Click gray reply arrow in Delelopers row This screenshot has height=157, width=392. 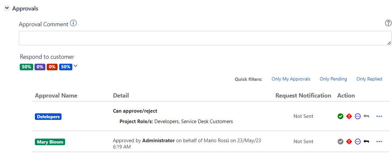point(366,116)
